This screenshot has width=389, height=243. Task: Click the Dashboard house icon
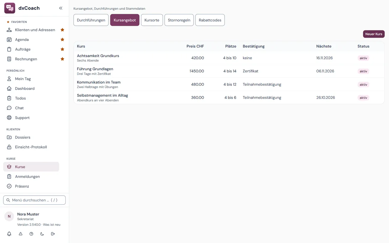coord(9,88)
